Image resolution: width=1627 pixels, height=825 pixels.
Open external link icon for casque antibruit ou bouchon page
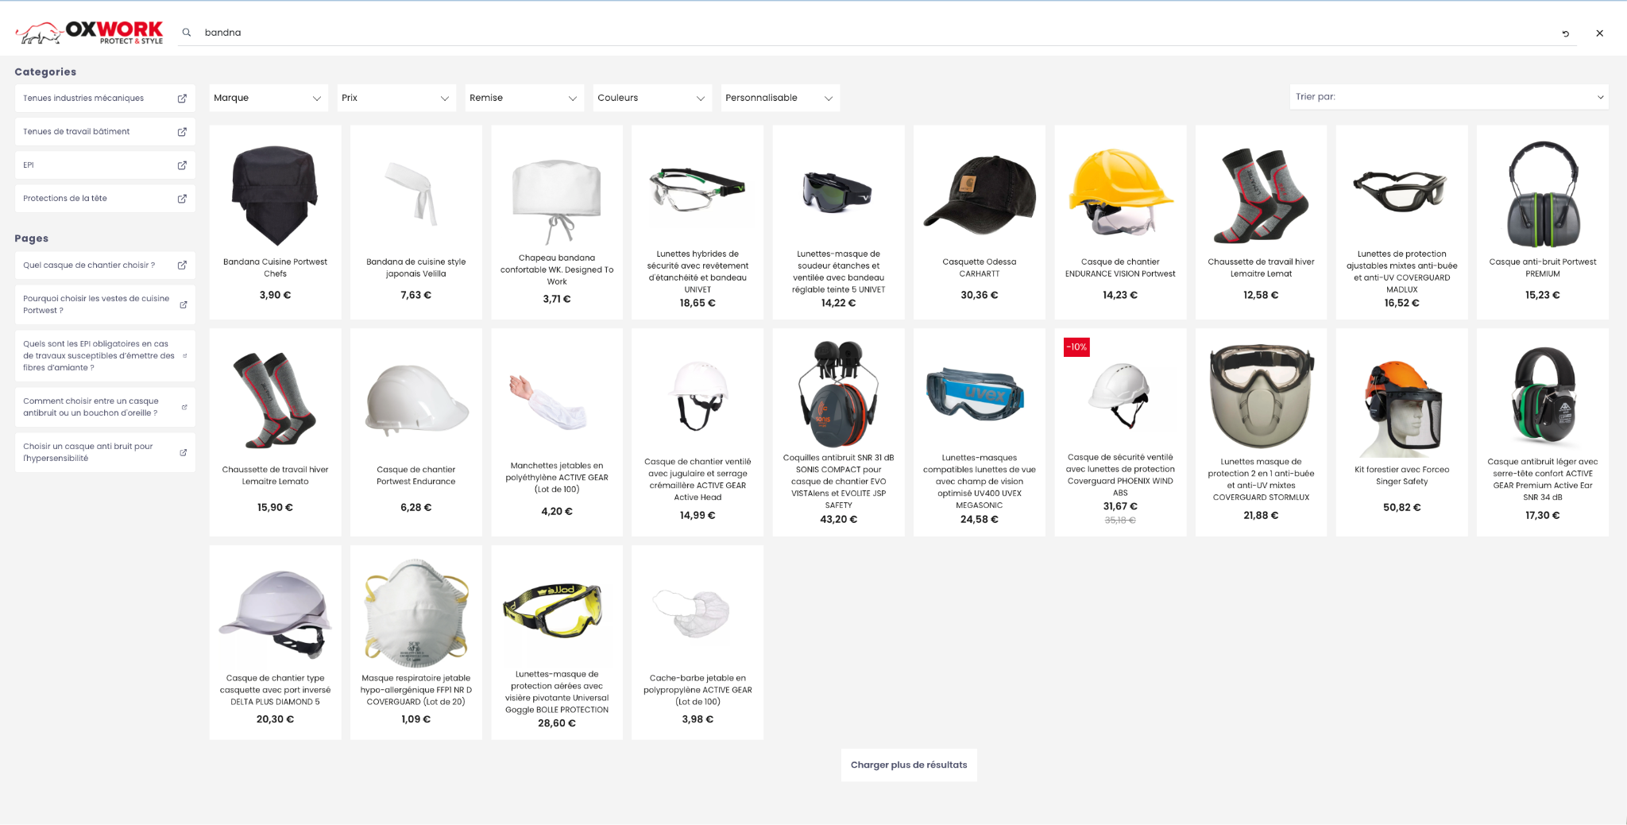coord(184,407)
